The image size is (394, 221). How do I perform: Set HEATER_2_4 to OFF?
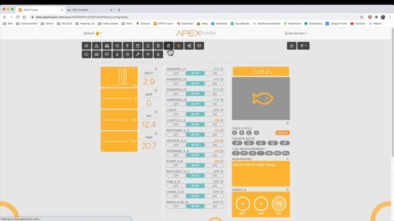176,145
